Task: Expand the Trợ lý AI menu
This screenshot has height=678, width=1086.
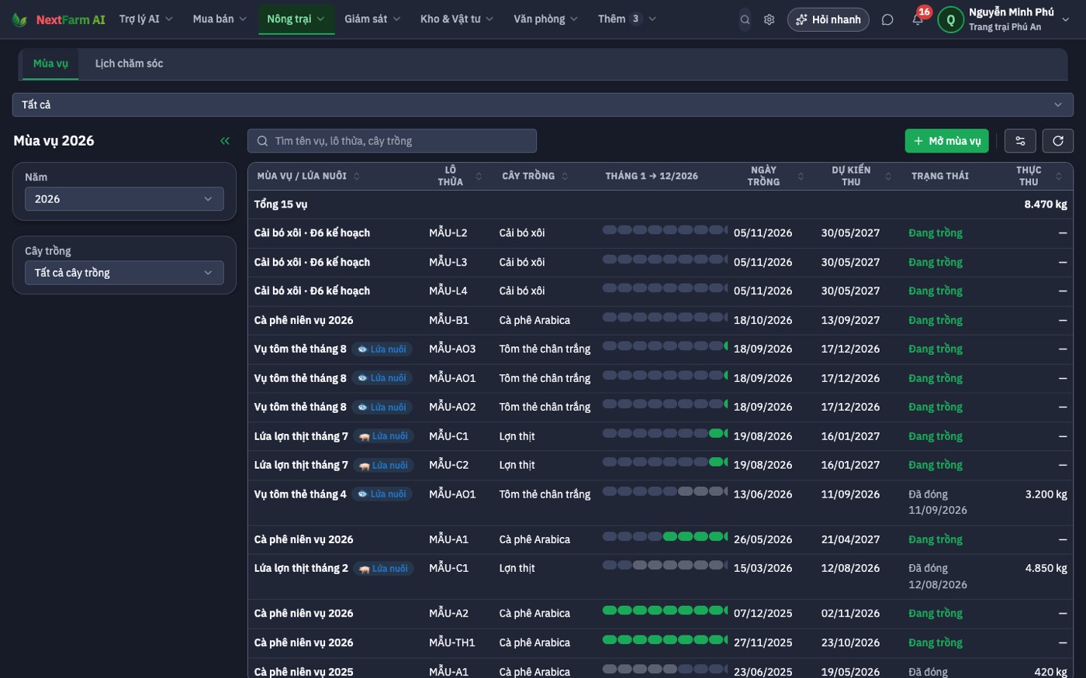Action: [x=146, y=19]
